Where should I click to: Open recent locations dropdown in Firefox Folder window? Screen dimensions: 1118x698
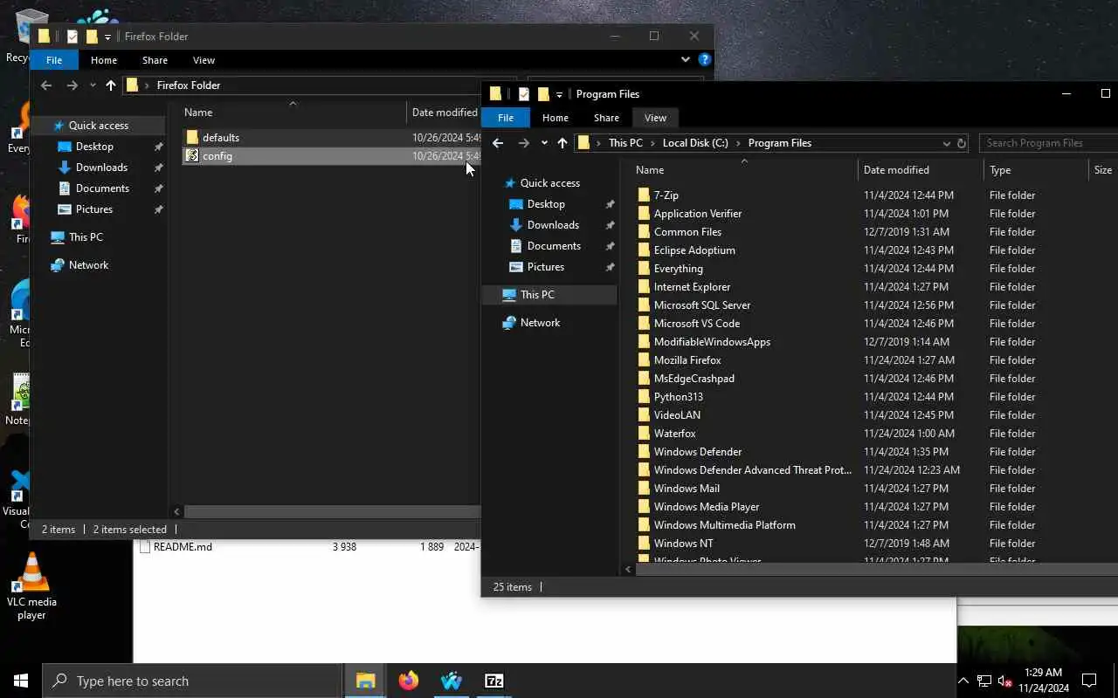point(93,86)
